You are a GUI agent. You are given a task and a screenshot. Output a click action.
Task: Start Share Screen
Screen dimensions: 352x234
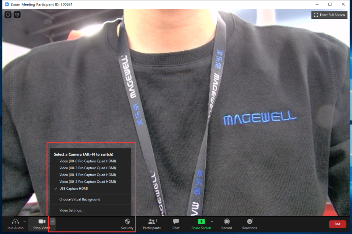tap(201, 224)
